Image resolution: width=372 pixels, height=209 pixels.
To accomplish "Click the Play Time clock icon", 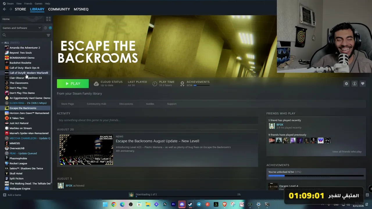I will pos(155,84).
